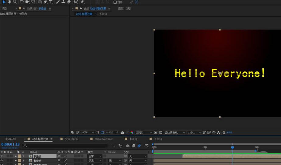Viewport: 281px width, 165px height.
Task: Click the grid and guide options icon
Action: [97, 132]
